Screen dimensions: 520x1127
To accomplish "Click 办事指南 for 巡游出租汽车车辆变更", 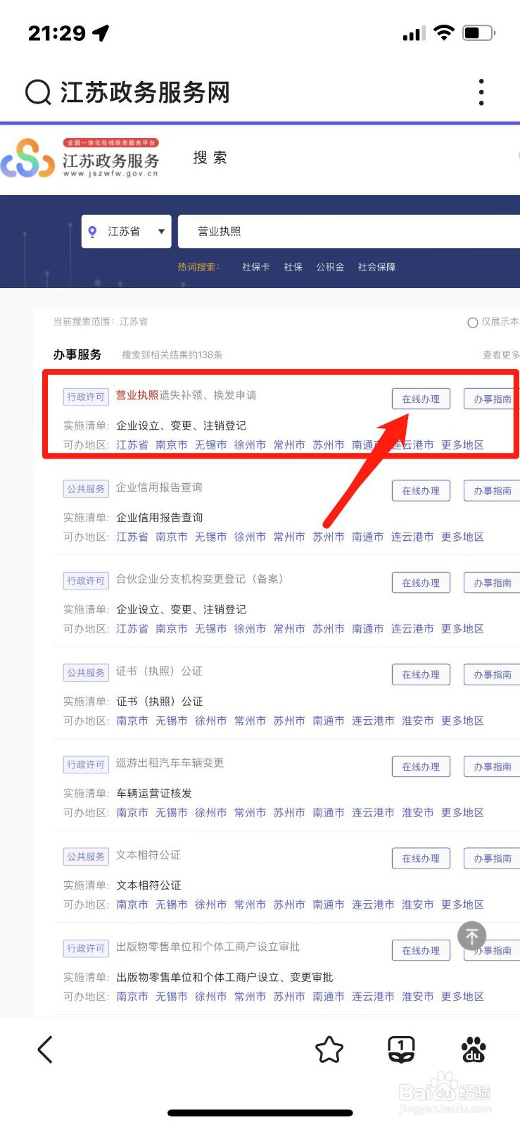I will pyautogui.click(x=492, y=767).
